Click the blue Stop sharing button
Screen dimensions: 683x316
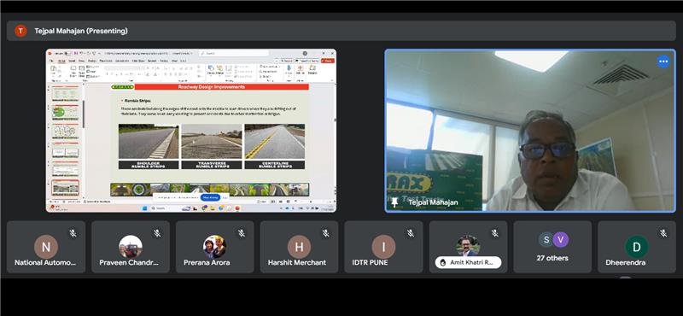210,197
